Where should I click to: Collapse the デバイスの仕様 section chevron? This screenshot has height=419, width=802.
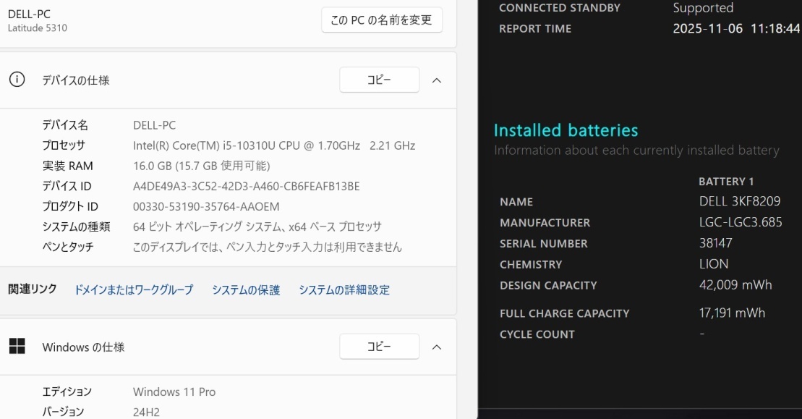pos(437,80)
